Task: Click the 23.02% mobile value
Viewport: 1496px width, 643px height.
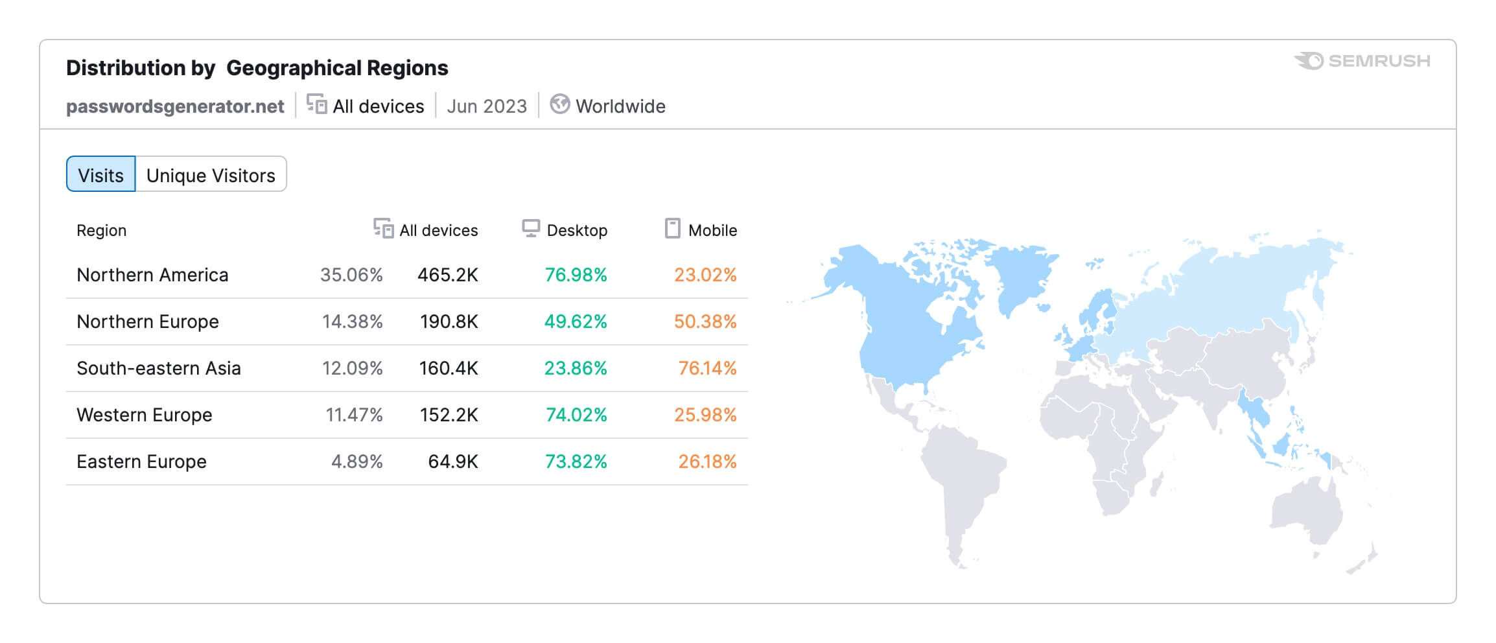Action: (705, 275)
